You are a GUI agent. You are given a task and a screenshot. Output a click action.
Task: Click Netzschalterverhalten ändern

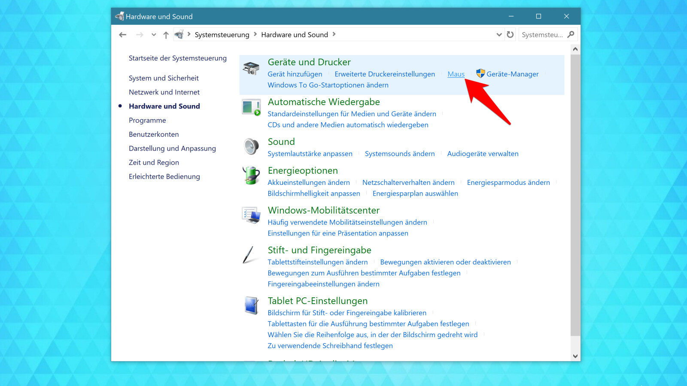(408, 183)
